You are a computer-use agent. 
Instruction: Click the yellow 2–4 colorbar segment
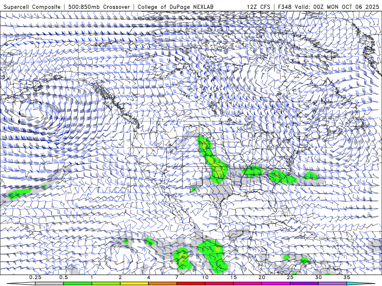[x=134, y=284]
